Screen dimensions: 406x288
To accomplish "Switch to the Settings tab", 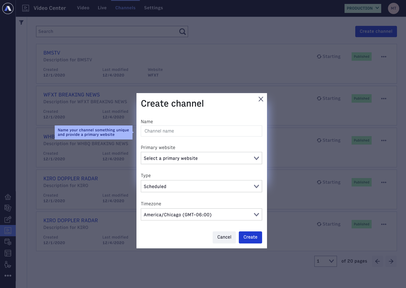I will point(153,8).
